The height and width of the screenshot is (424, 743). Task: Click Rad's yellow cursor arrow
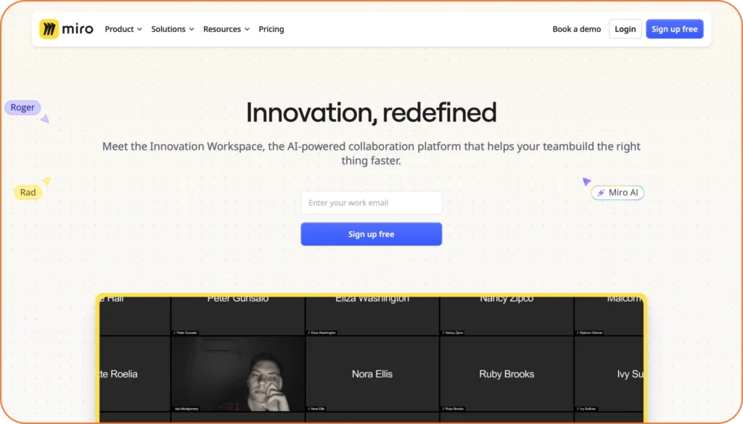click(x=46, y=180)
